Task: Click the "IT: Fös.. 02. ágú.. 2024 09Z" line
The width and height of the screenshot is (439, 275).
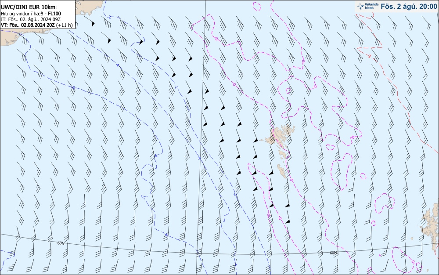Action: (x=31, y=19)
